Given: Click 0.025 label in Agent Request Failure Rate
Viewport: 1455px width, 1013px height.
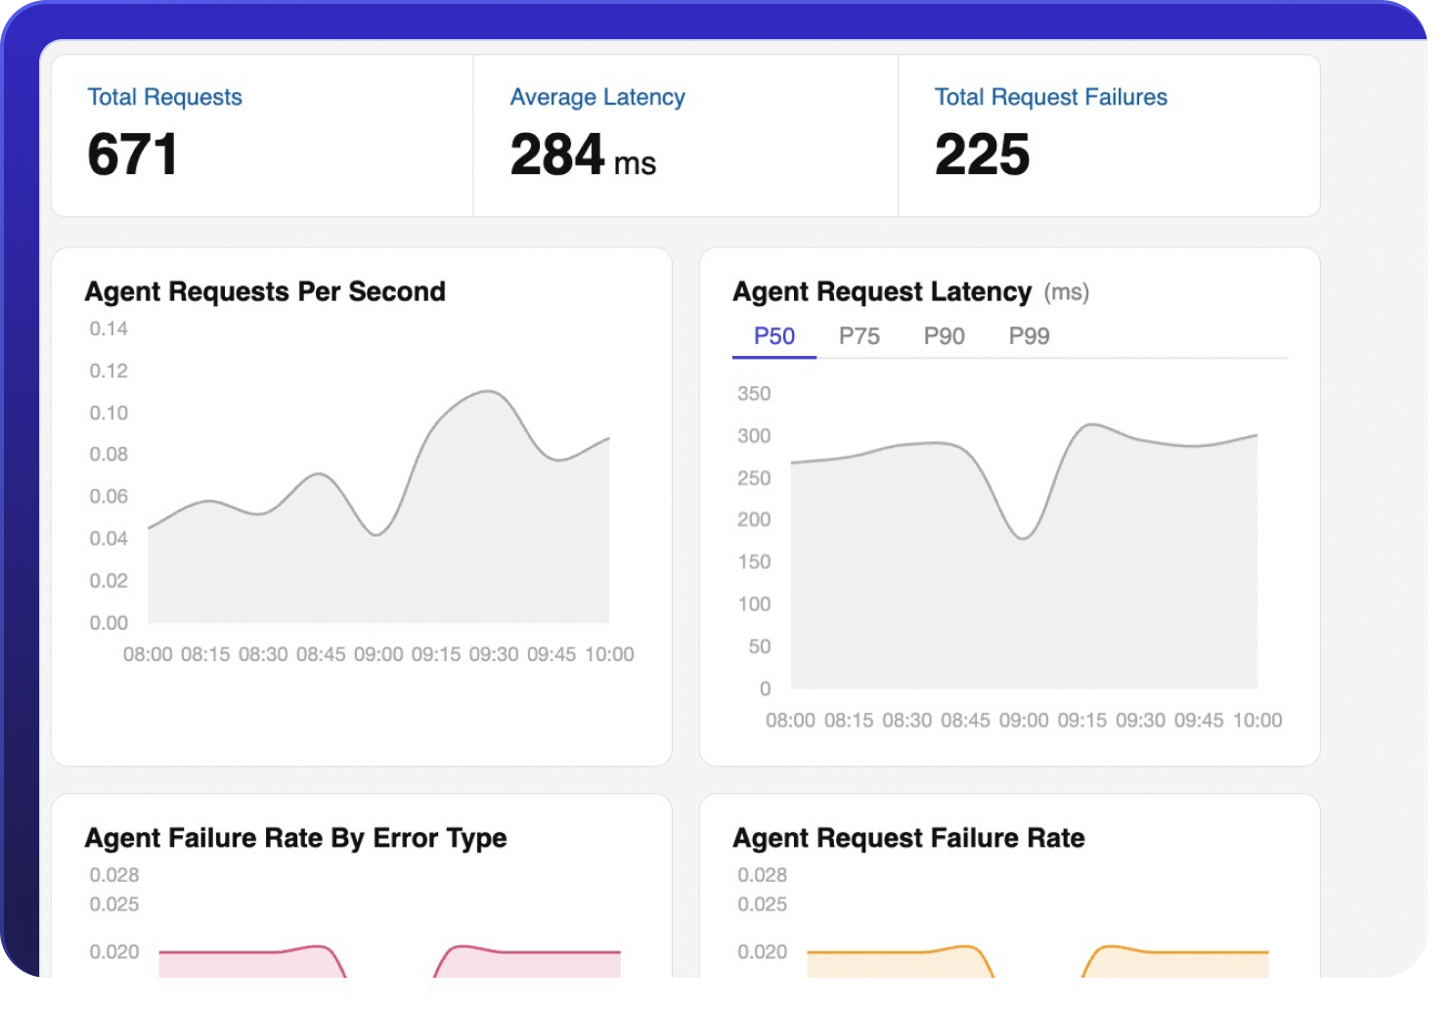Looking at the screenshot, I should click(762, 904).
